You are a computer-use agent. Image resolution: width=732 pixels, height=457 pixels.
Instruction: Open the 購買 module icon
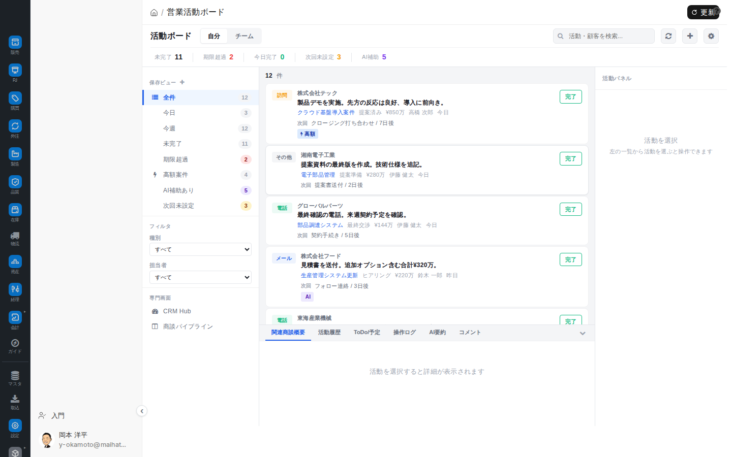click(15, 98)
